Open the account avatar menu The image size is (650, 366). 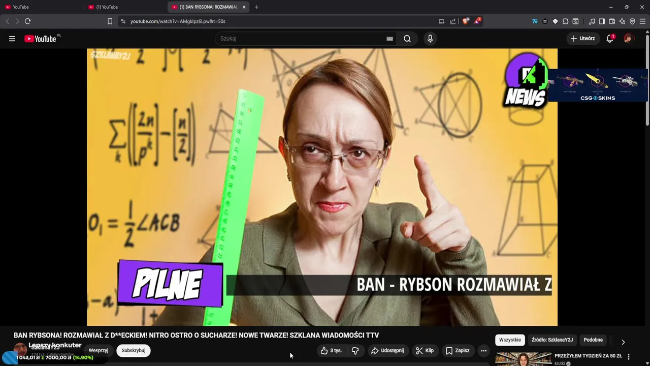(629, 39)
